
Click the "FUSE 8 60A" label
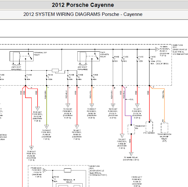point(126,59)
